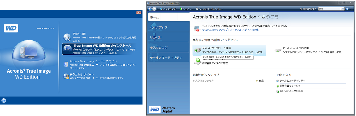356x116 pixels.
Task: Close the installer launcher window
Action: click(x=139, y=12)
